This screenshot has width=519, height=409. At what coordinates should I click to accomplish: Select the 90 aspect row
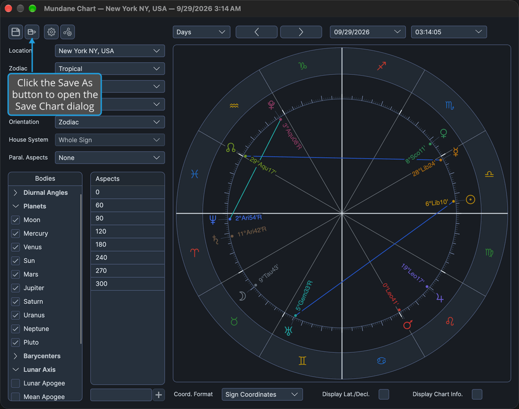coord(128,218)
